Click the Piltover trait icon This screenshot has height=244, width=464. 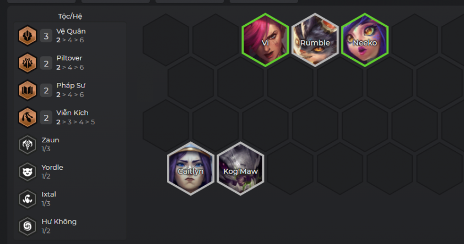(27, 63)
